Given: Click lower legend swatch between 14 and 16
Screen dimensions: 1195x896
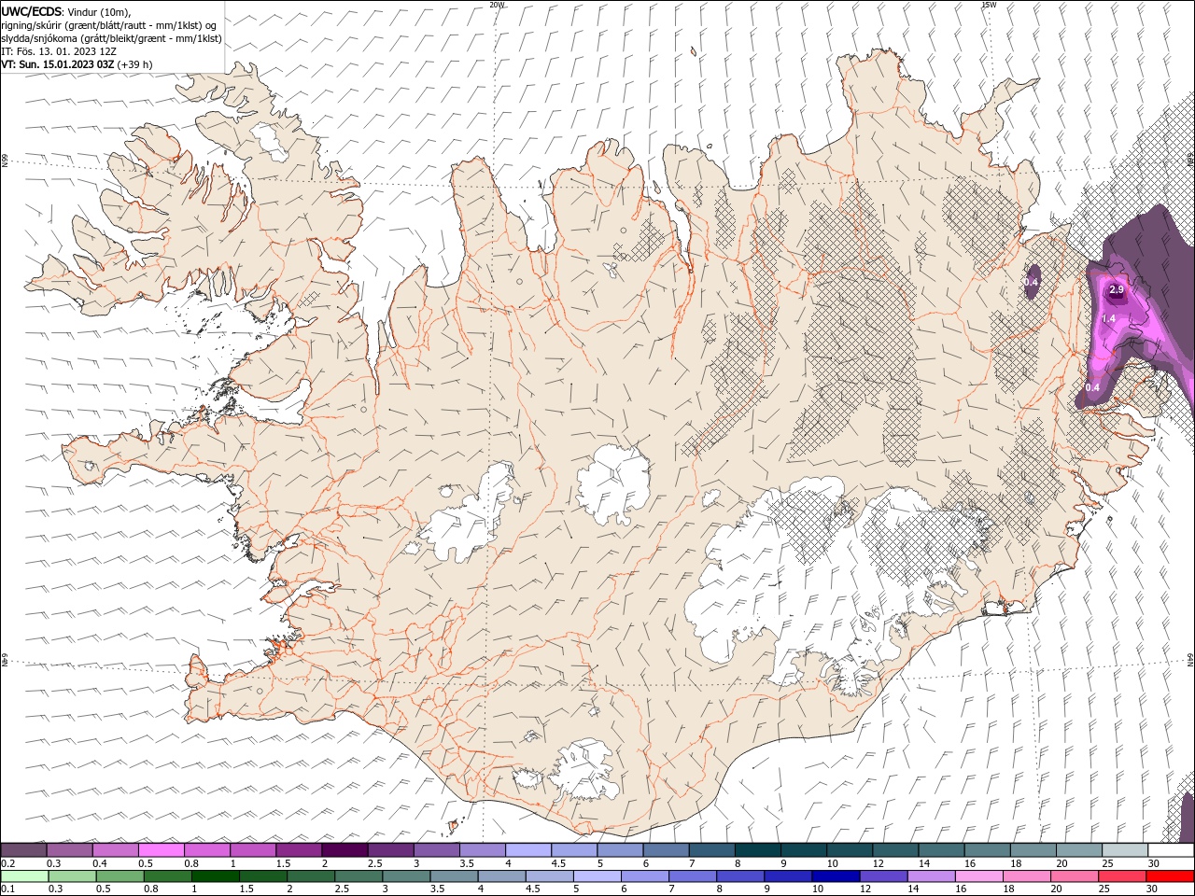Looking at the screenshot, I should click(932, 876).
